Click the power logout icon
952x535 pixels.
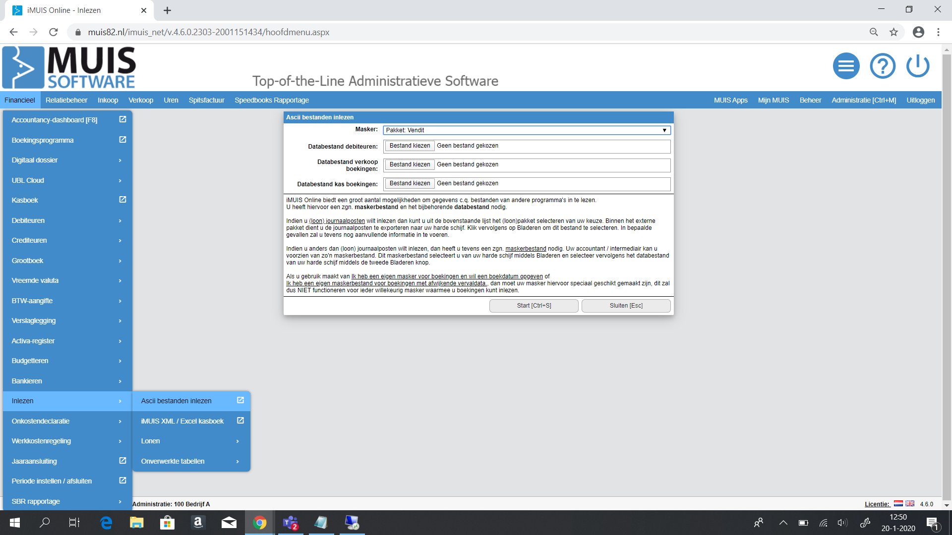coord(918,66)
